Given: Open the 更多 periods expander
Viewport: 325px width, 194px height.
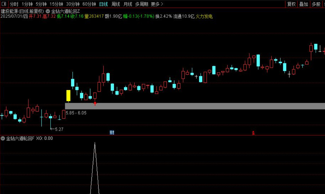Looking at the screenshot, I should pyautogui.click(x=157, y=4).
